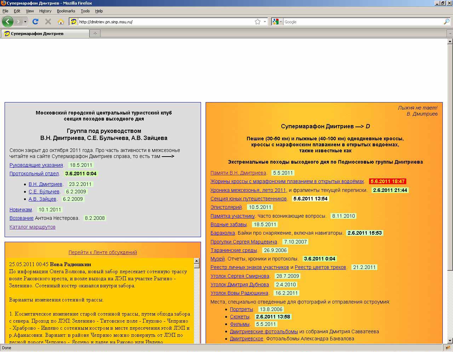Click the green Back navigation arrow
Screen dimensions: 453x352
tap(7, 22)
